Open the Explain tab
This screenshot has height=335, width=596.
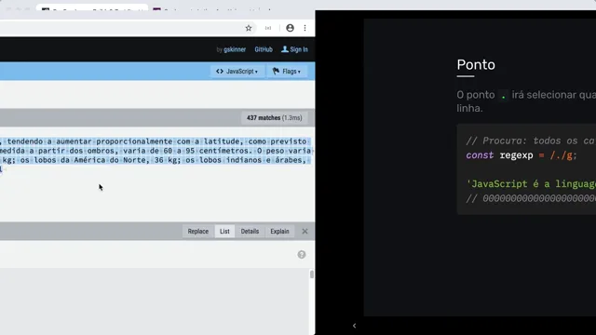coord(279,231)
